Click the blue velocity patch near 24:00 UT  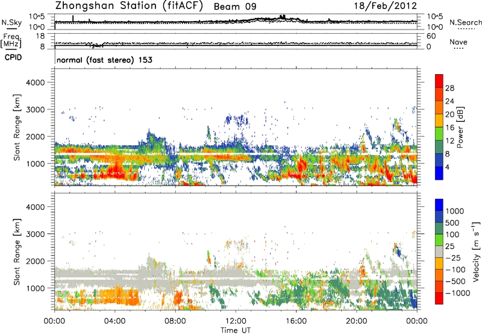pos(414,300)
